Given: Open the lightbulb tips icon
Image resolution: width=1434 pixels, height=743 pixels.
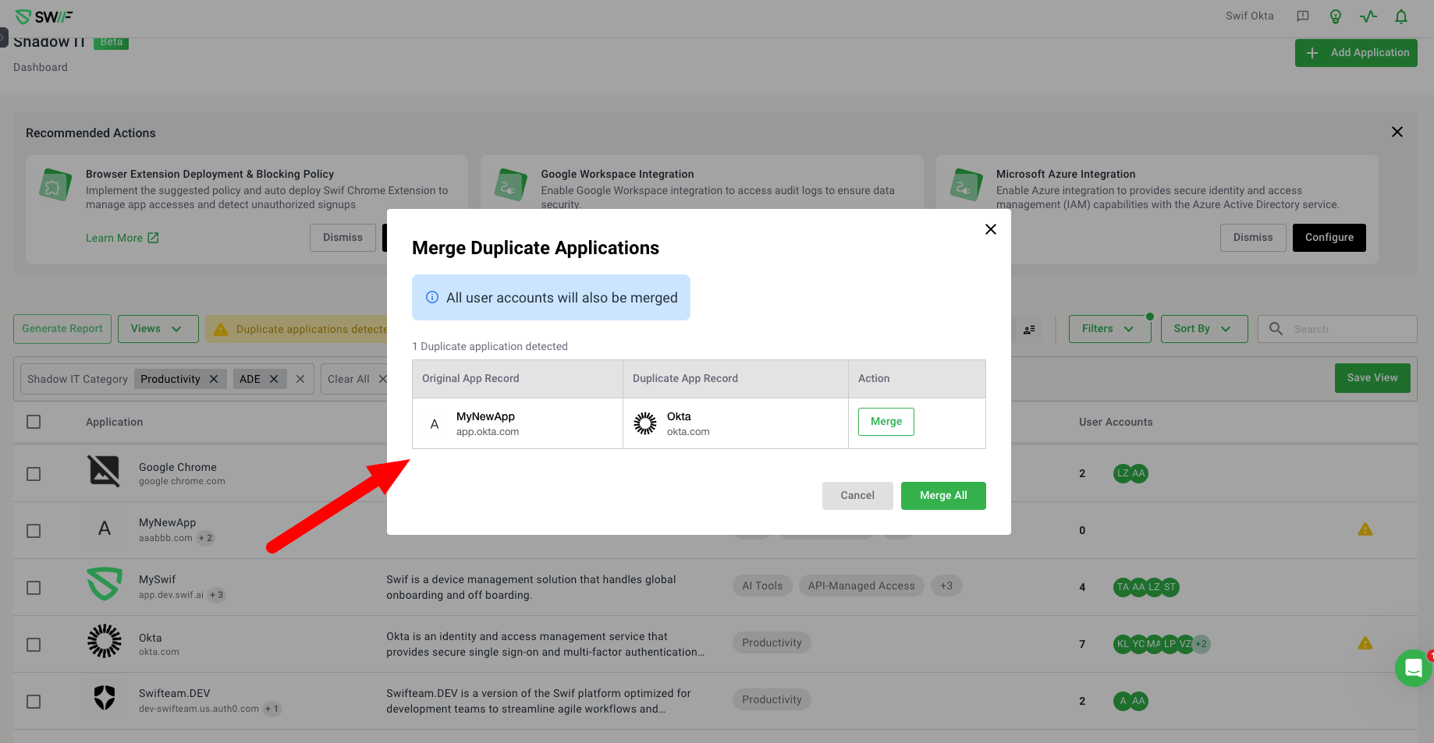Looking at the screenshot, I should [1336, 16].
